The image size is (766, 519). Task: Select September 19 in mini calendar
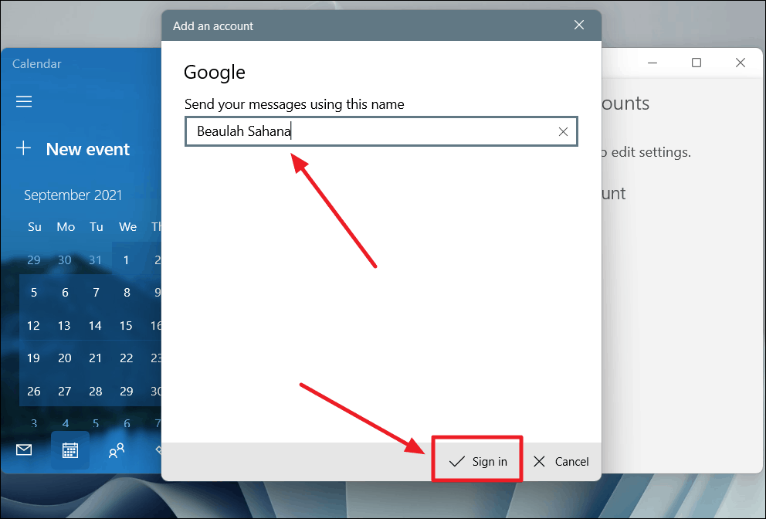[33, 358]
